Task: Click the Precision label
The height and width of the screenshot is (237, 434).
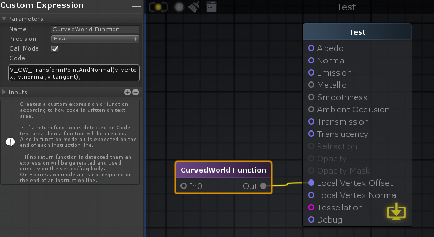Action: coord(23,39)
